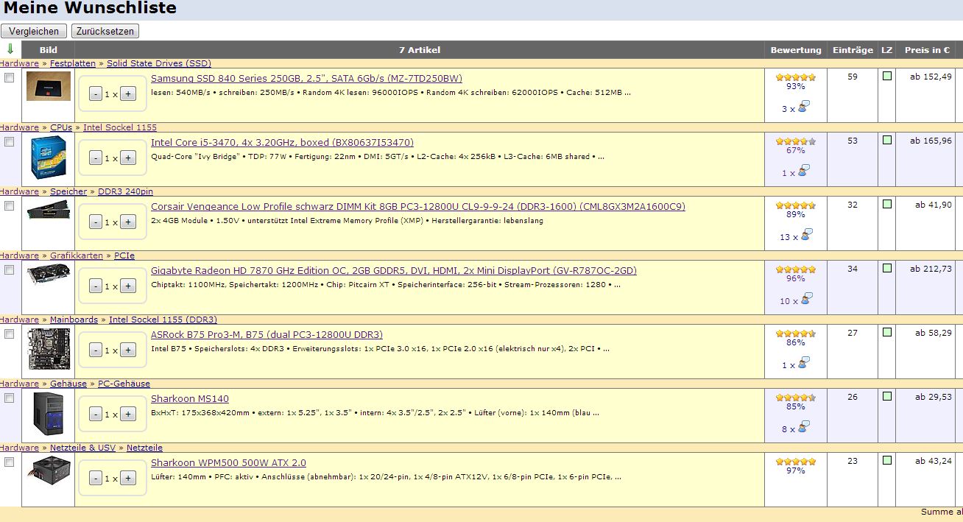Viewport: 963px width, 522px height.
Task: Click Sharkoon WPM500 power supply thumbnail
Action: [x=49, y=469]
